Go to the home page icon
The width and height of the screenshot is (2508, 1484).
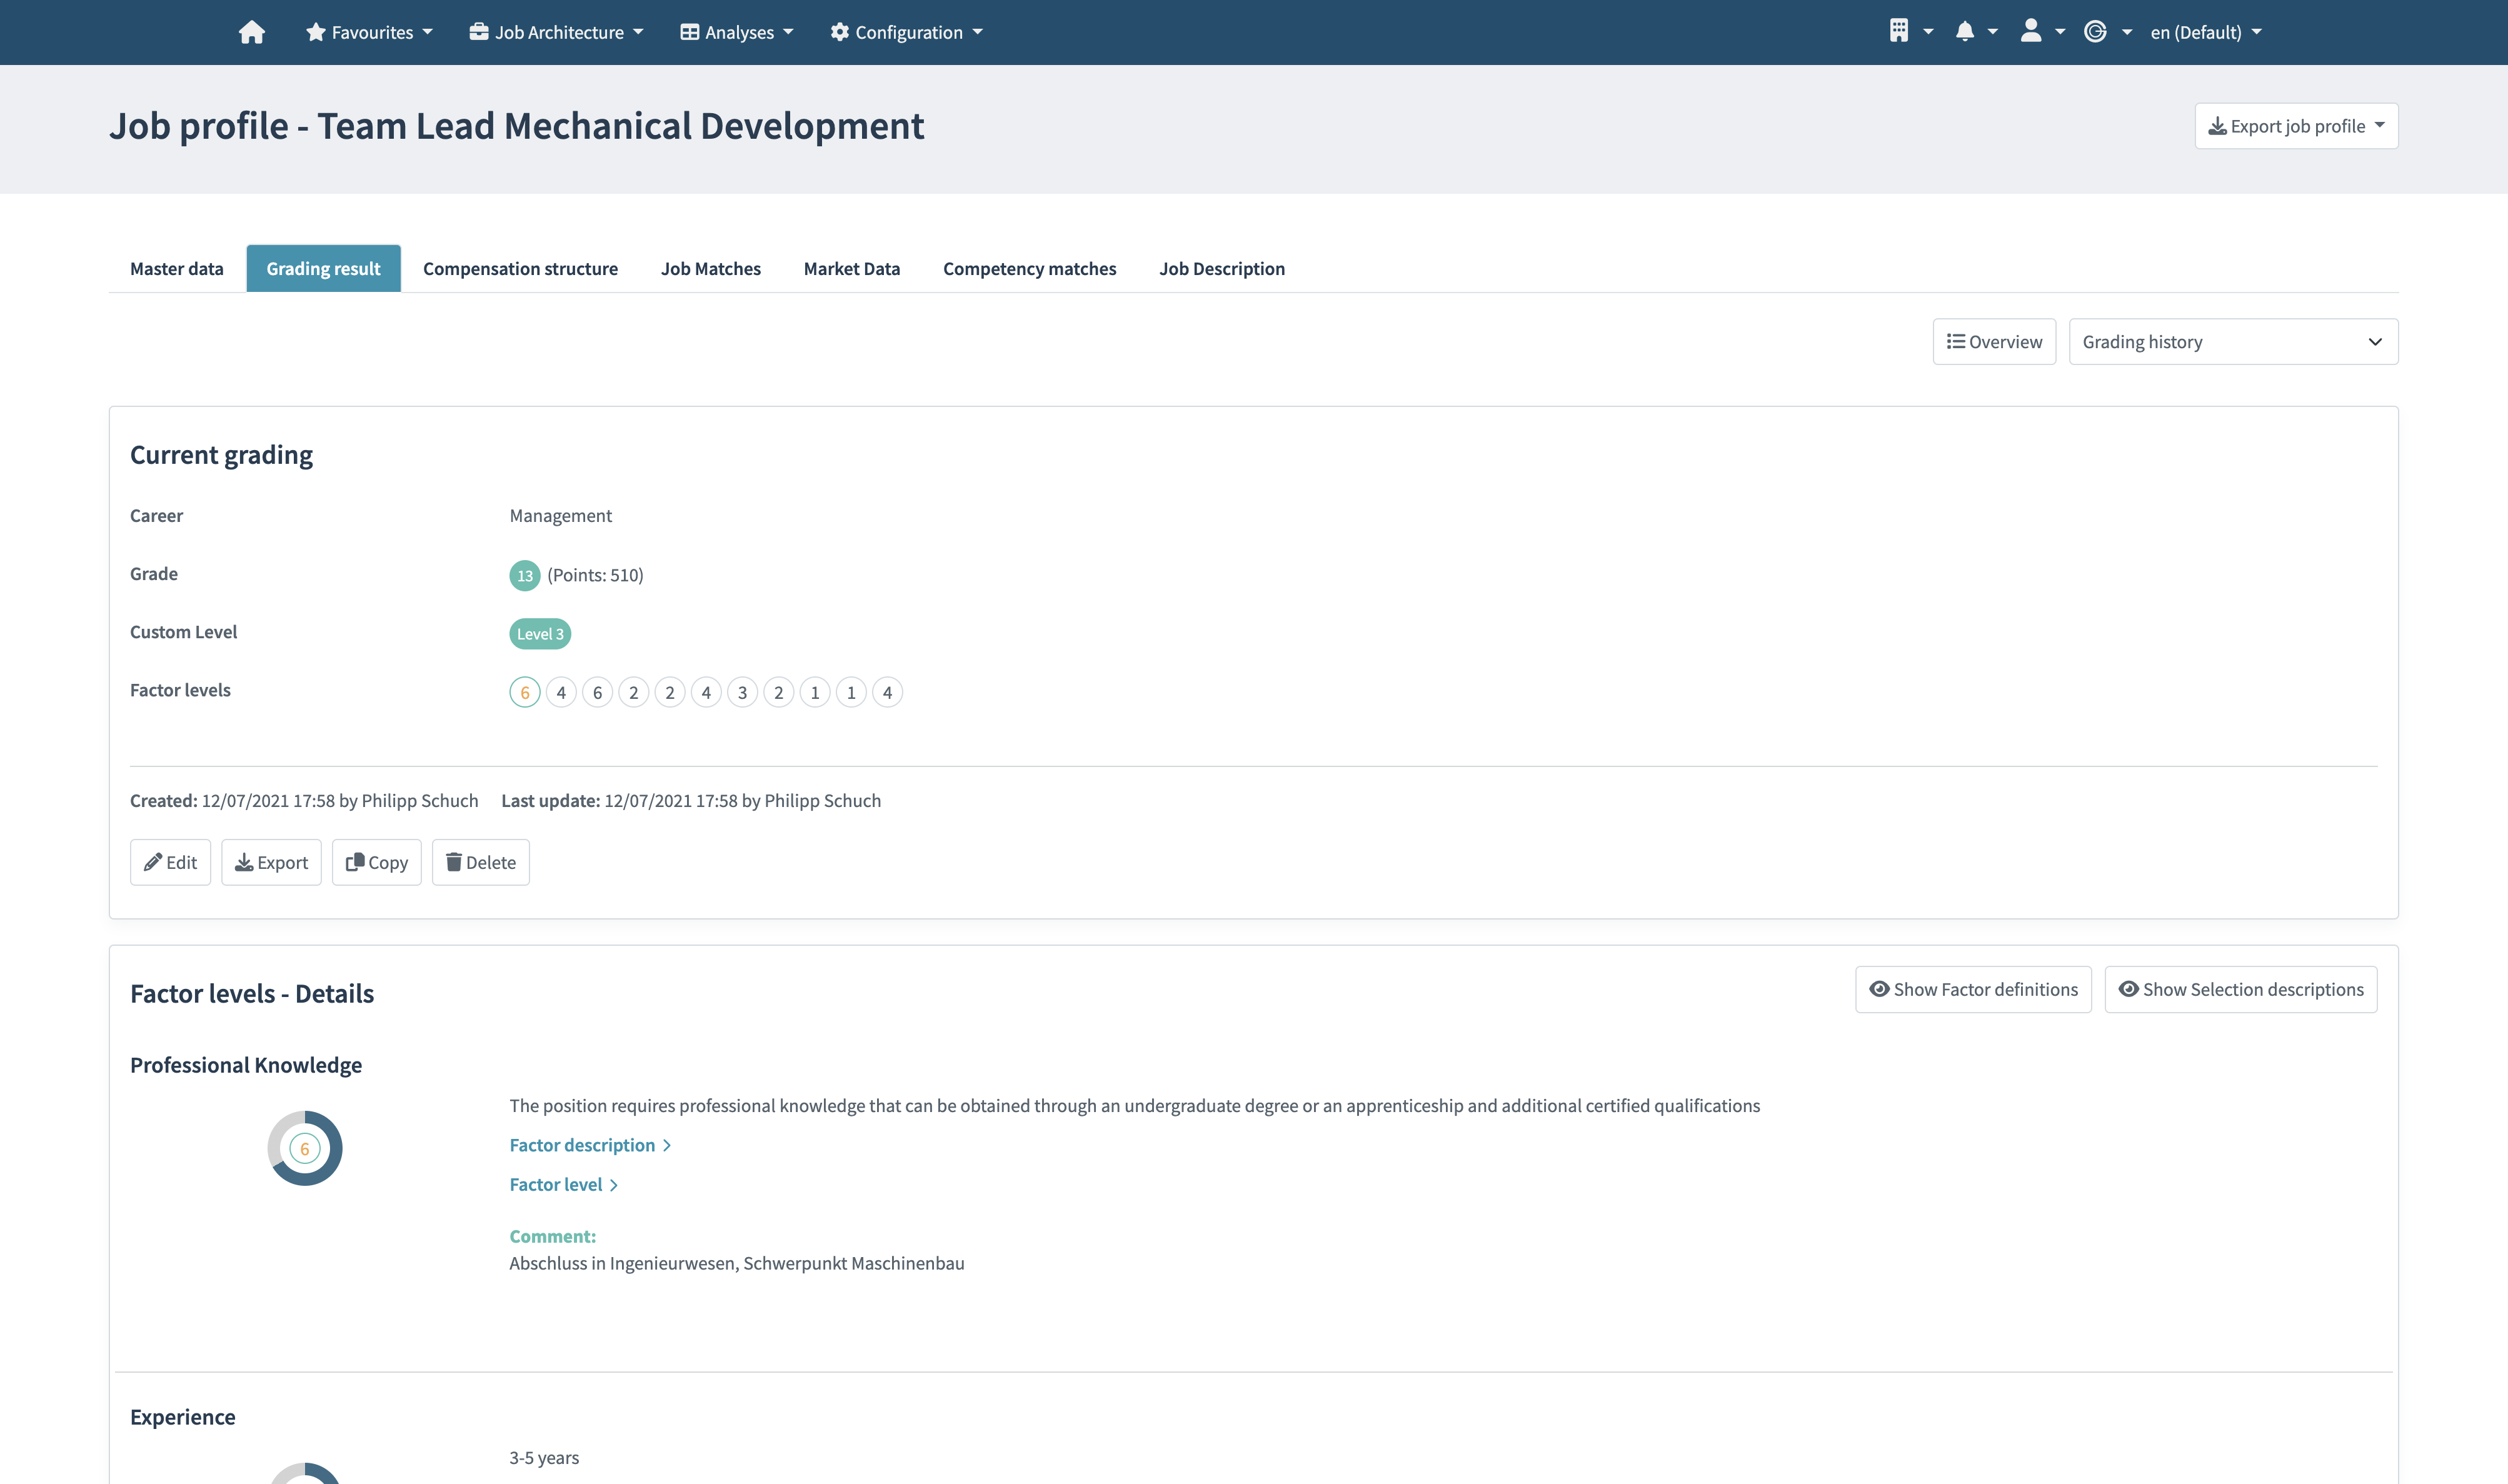point(251,32)
